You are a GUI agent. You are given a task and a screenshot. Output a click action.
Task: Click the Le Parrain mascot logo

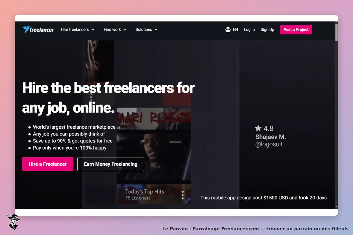click(x=13, y=222)
